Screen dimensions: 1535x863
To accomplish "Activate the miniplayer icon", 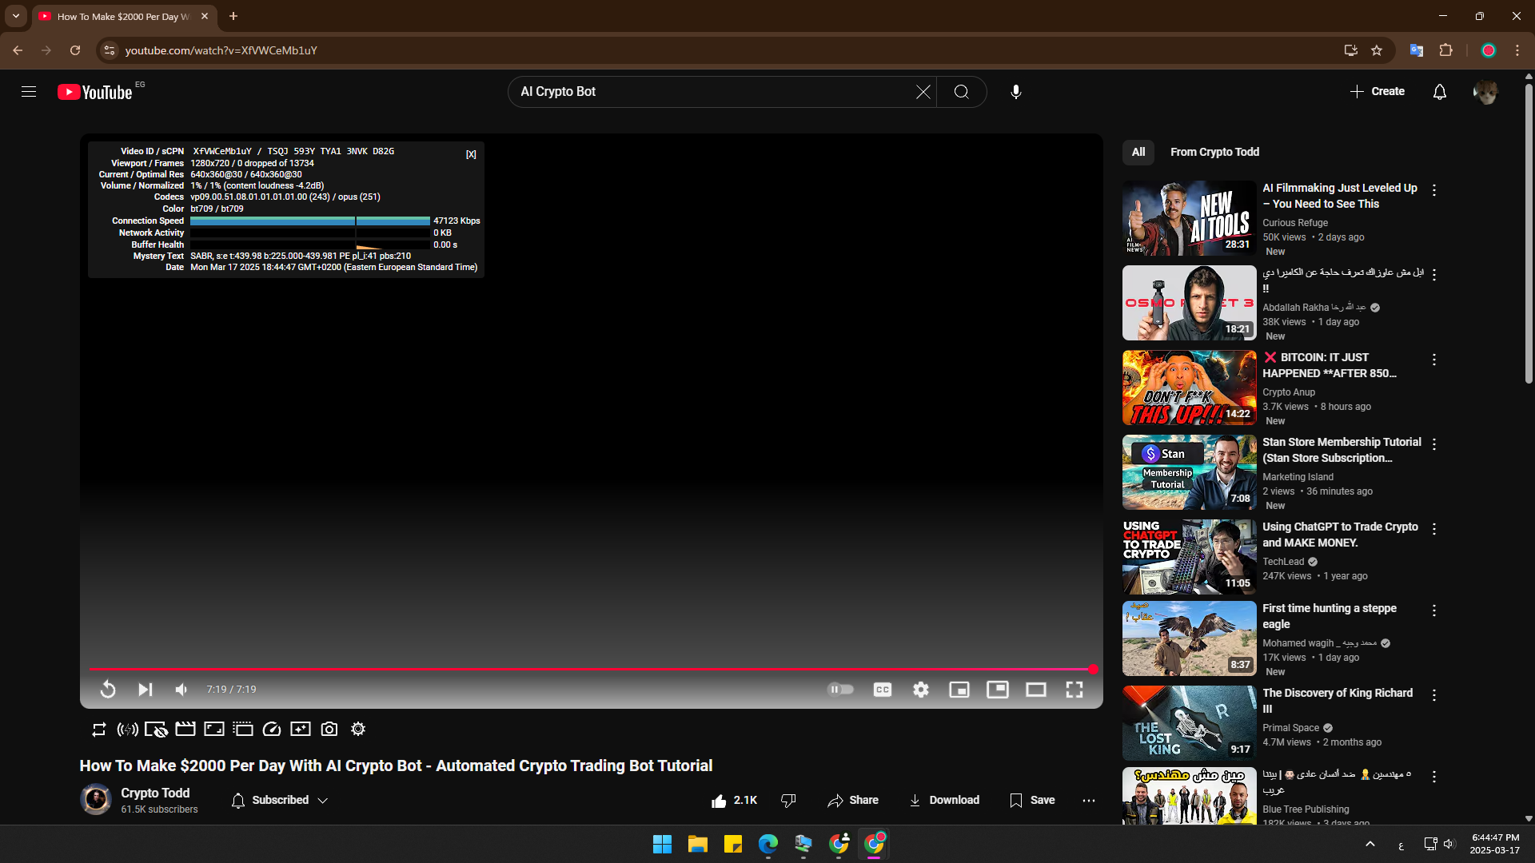I will click(959, 690).
